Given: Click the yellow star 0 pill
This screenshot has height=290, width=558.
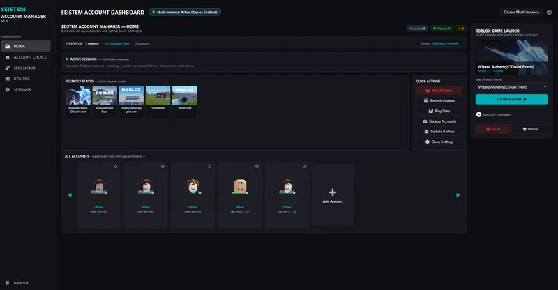Looking at the screenshot, I should pyautogui.click(x=461, y=29).
